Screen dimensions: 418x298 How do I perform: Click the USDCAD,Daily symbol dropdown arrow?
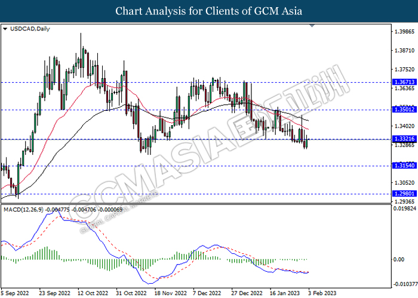pyautogui.click(x=5, y=29)
